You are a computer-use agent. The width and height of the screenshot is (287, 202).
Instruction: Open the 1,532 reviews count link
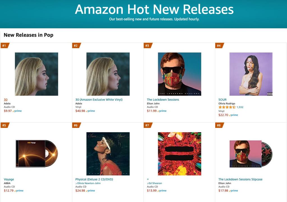pos(240,107)
